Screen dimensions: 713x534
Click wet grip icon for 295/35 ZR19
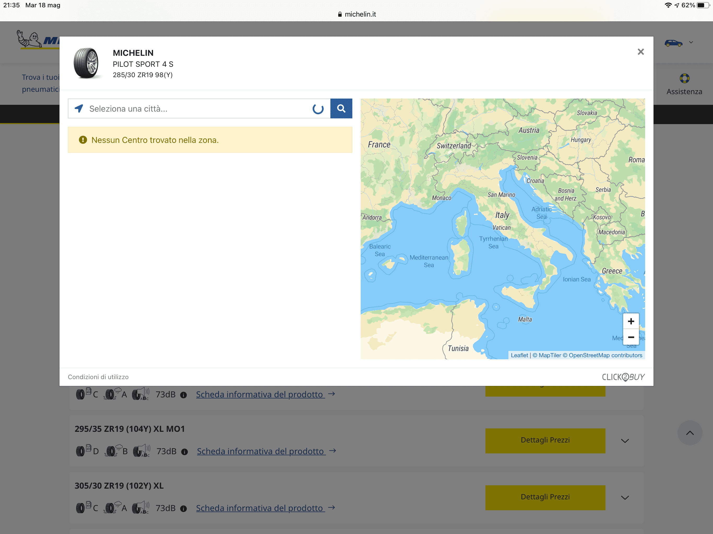113,450
